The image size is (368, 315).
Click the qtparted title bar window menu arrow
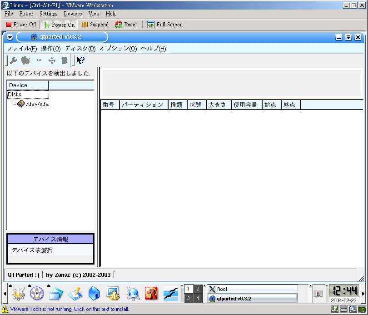click(x=10, y=37)
